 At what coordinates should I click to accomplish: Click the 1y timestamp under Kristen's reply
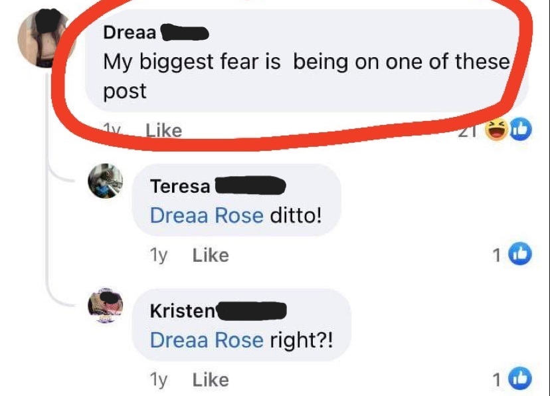tap(159, 379)
